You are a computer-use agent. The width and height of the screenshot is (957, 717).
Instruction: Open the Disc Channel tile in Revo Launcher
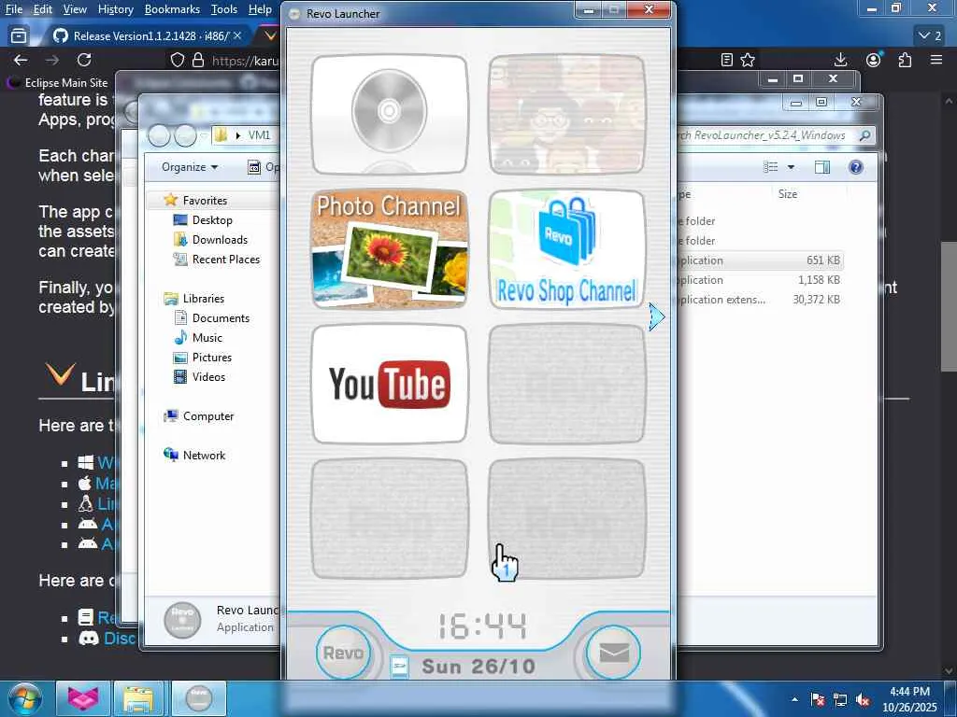390,114
